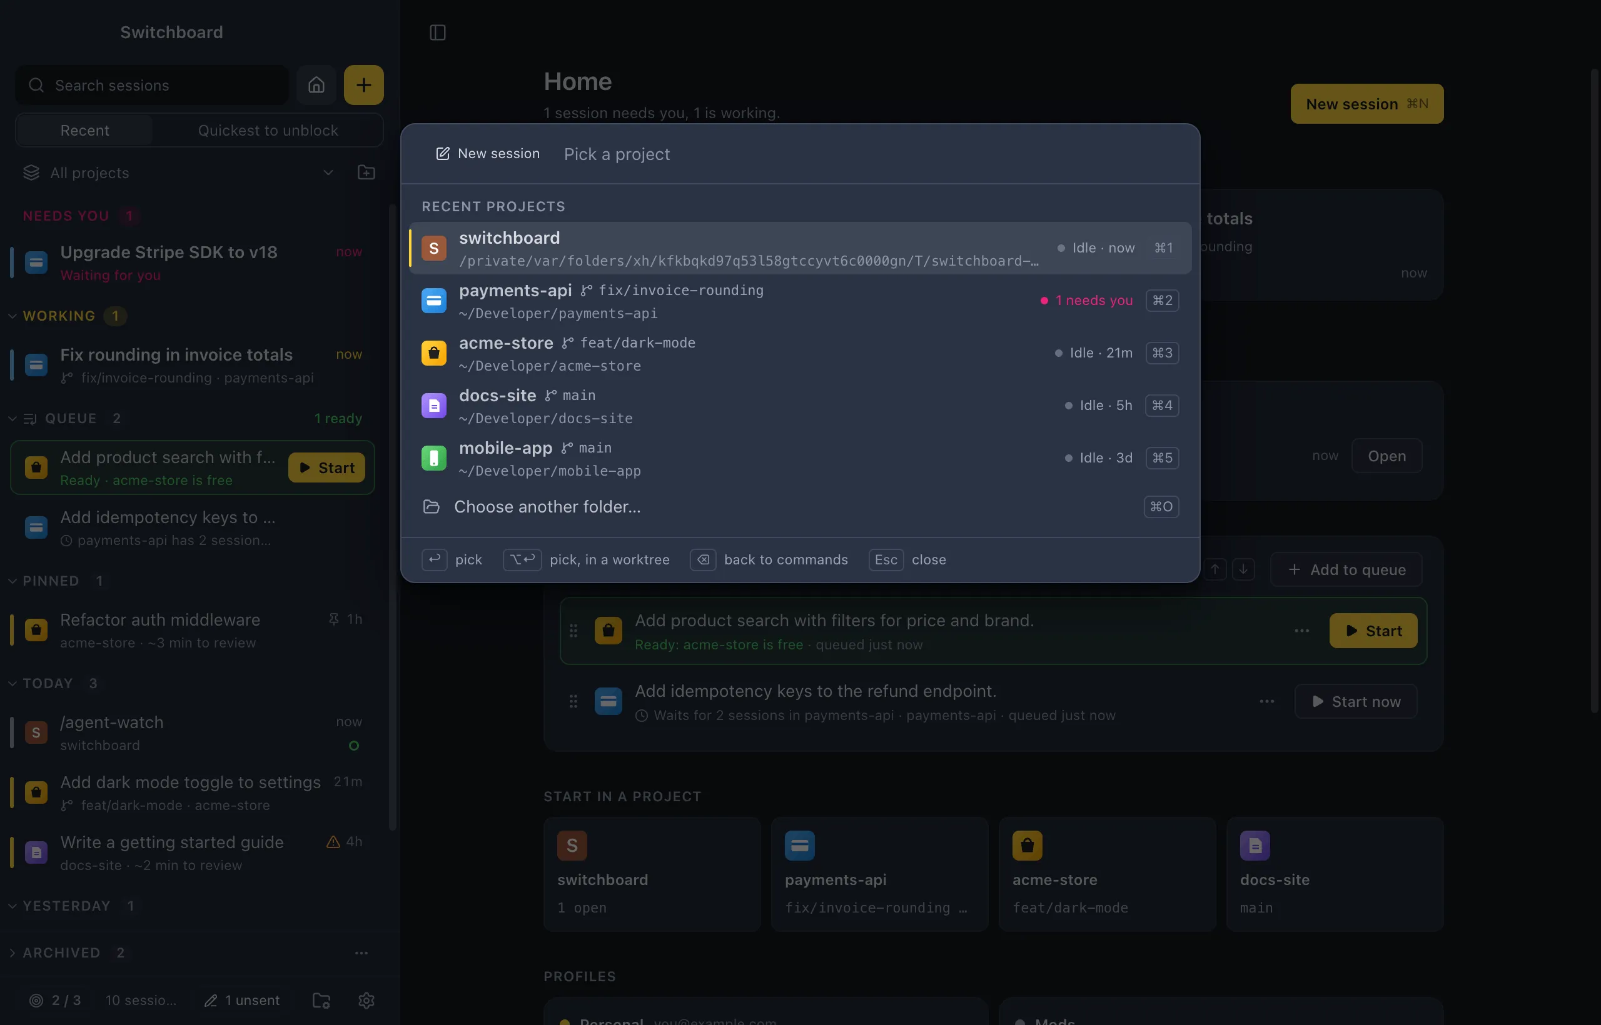This screenshot has height=1025, width=1601.
Task: Click folder-settings icon in sidebar footer
Action: [321, 1000]
